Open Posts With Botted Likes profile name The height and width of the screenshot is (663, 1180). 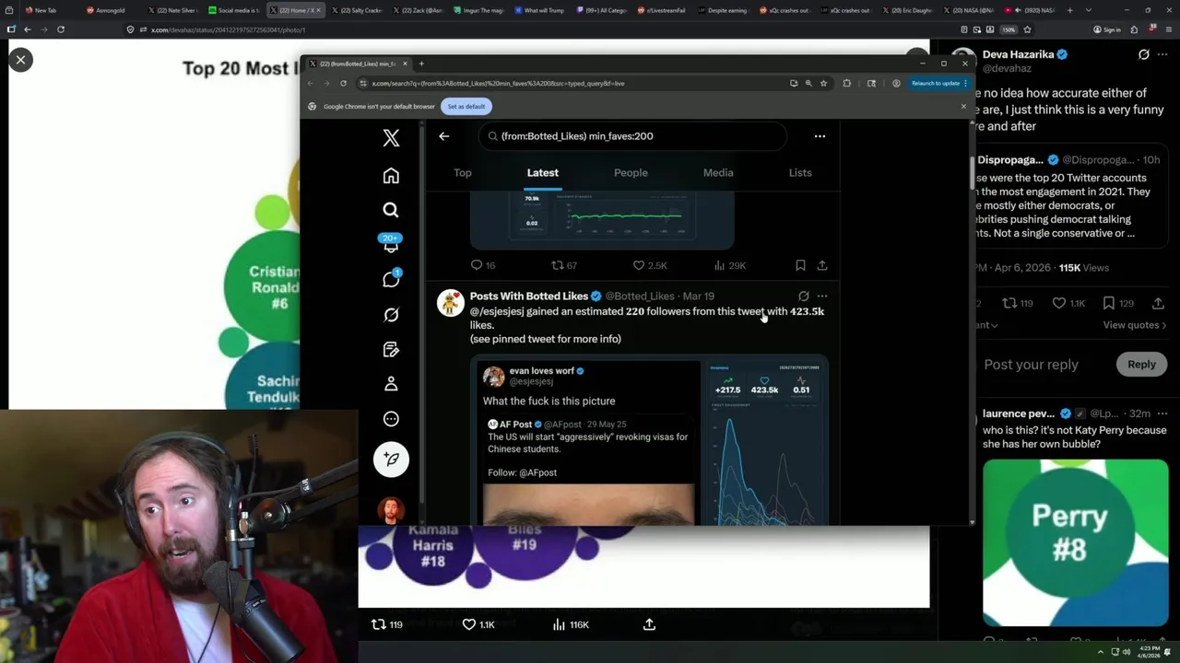[529, 297]
